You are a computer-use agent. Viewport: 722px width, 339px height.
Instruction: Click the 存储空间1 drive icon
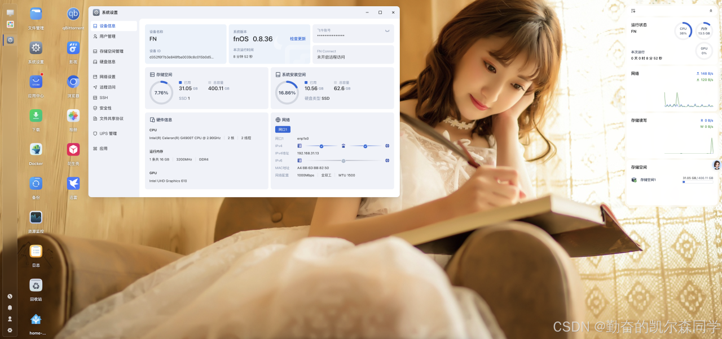[x=634, y=180]
